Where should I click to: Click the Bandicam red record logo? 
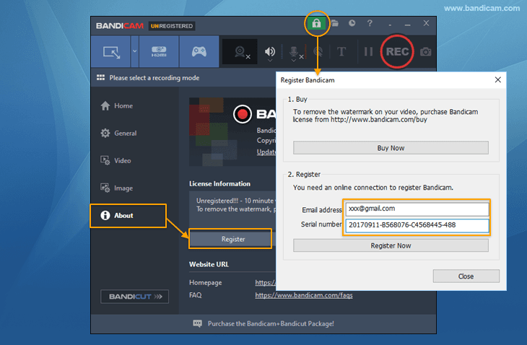point(243,114)
